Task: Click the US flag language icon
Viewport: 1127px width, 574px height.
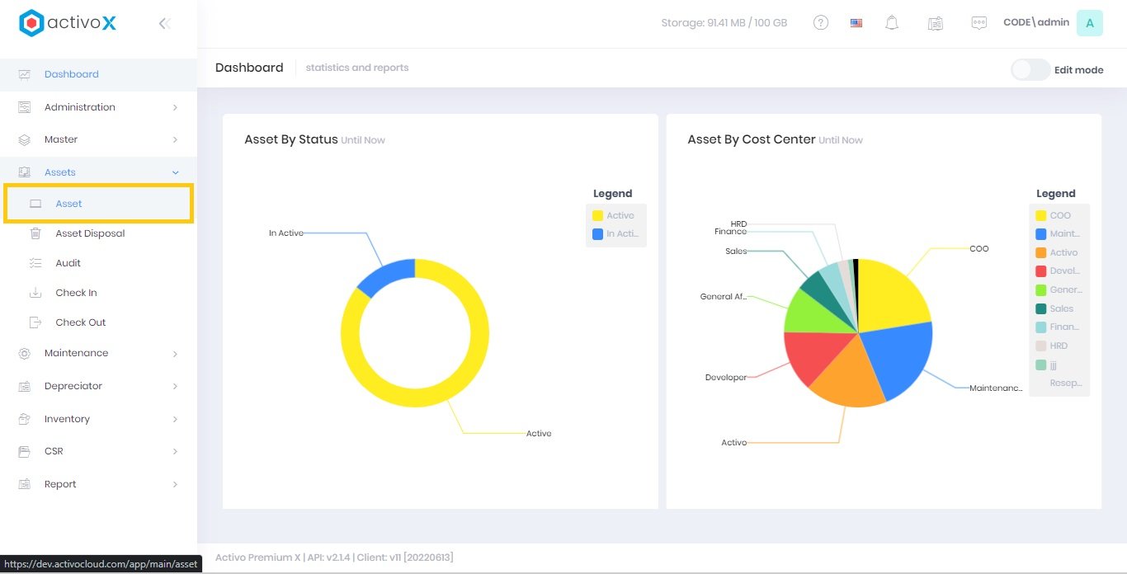Action: tap(856, 23)
